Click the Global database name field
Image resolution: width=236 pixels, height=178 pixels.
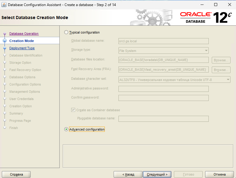164,41
